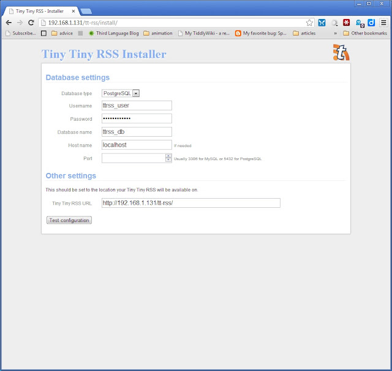The width and height of the screenshot is (392, 371).
Task: Click the 'If needed' hint text
Action: pyautogui.click(x=183, y=146)
